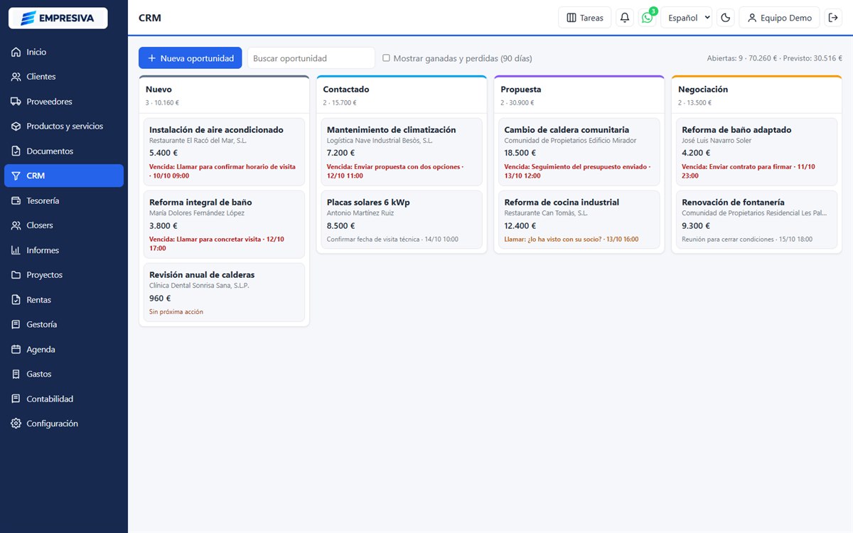Click the Rentas document icon
The image size is (853, 533).
[x=16, y=300]
